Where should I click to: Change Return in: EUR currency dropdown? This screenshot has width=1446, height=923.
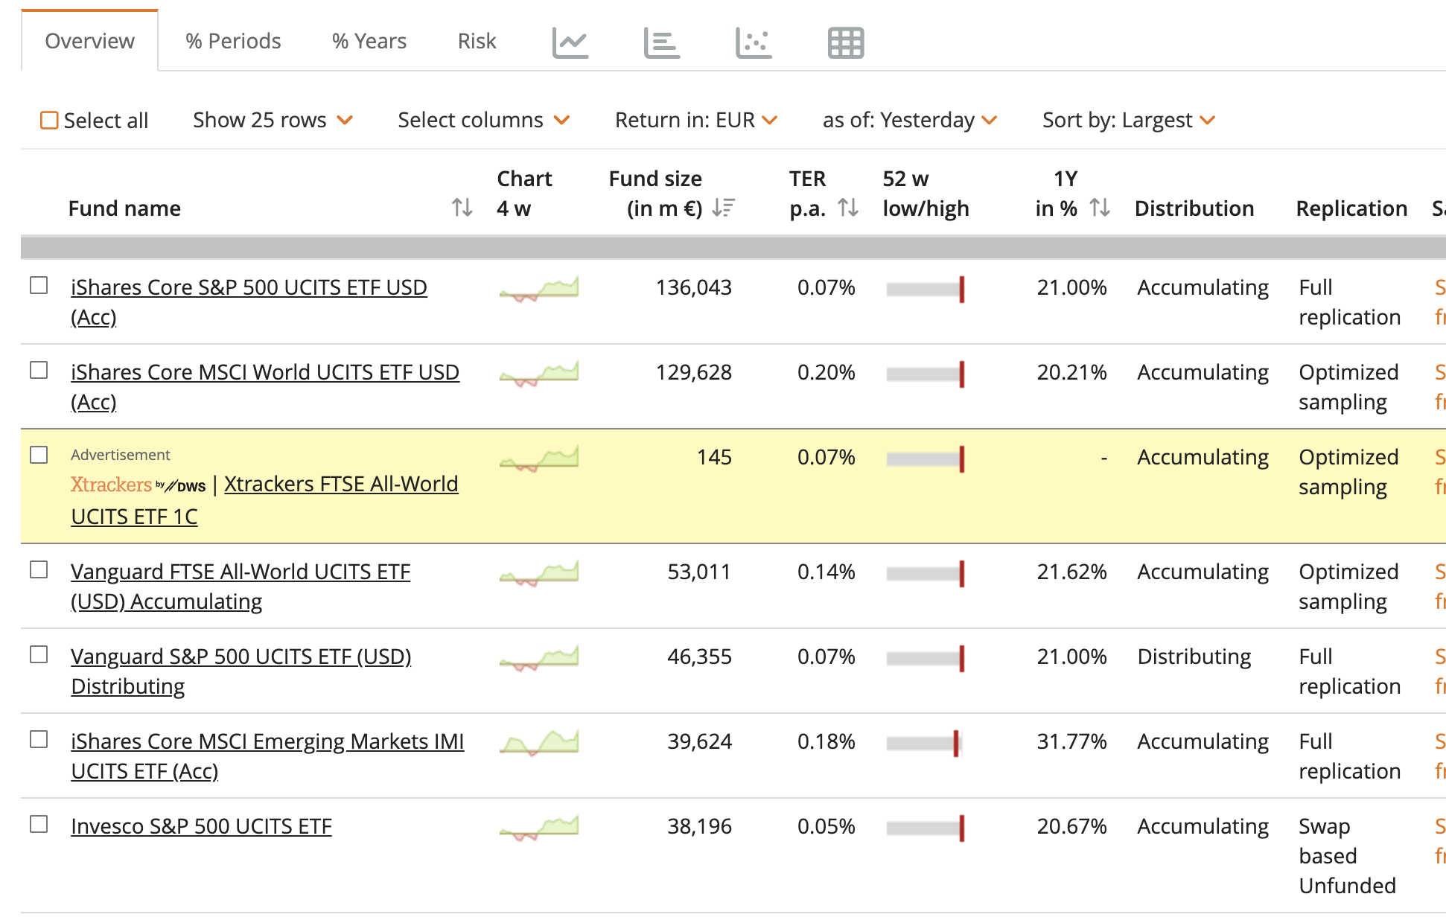click(696, 120)
